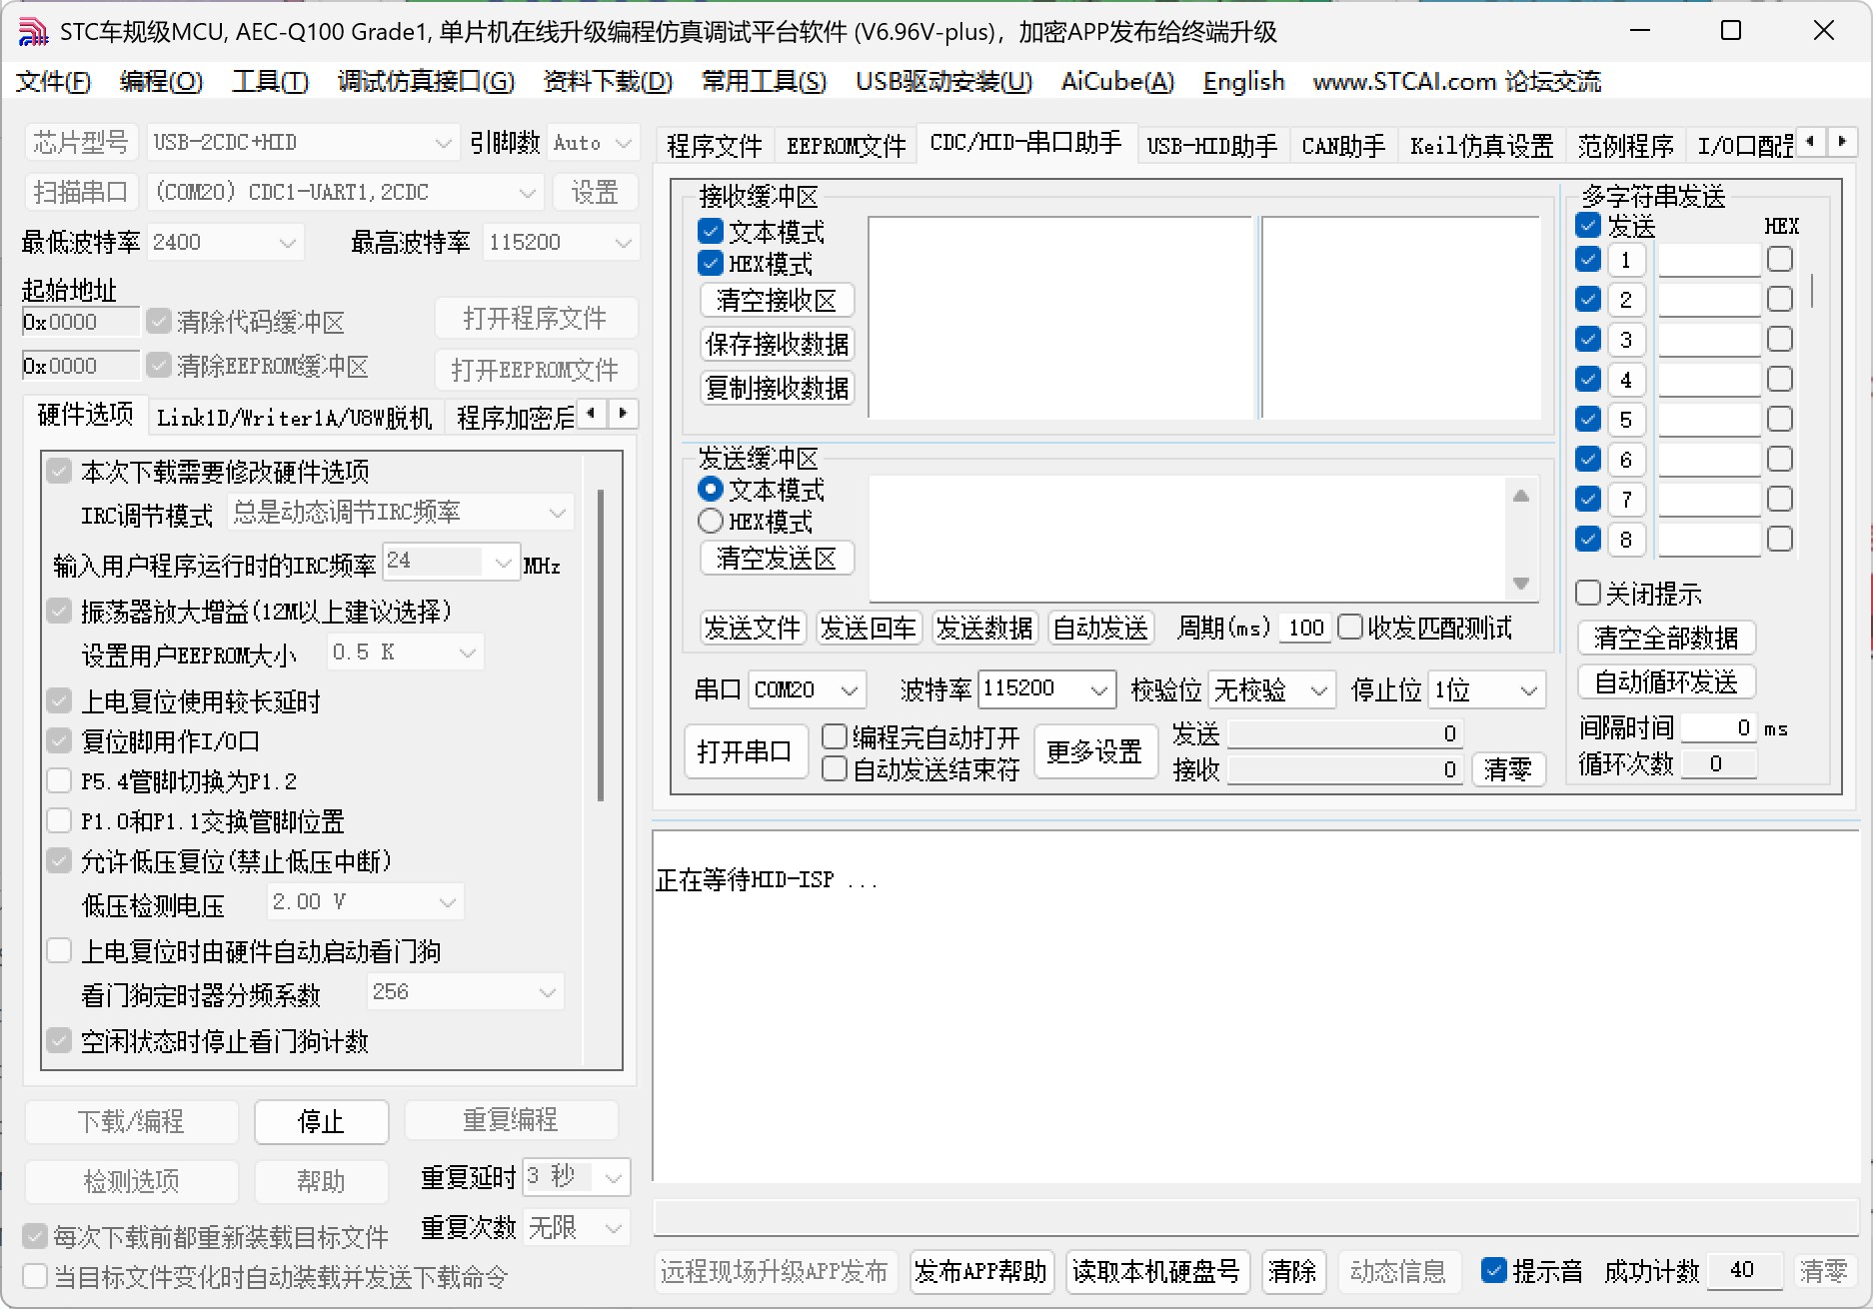The image size is (1873, 1309).
Task: Open the USB驱动安装(U) menu
Action: [943, 81]
